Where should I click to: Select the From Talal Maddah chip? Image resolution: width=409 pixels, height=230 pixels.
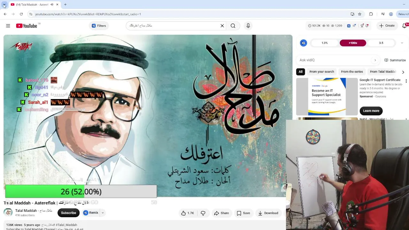[383, 72]
